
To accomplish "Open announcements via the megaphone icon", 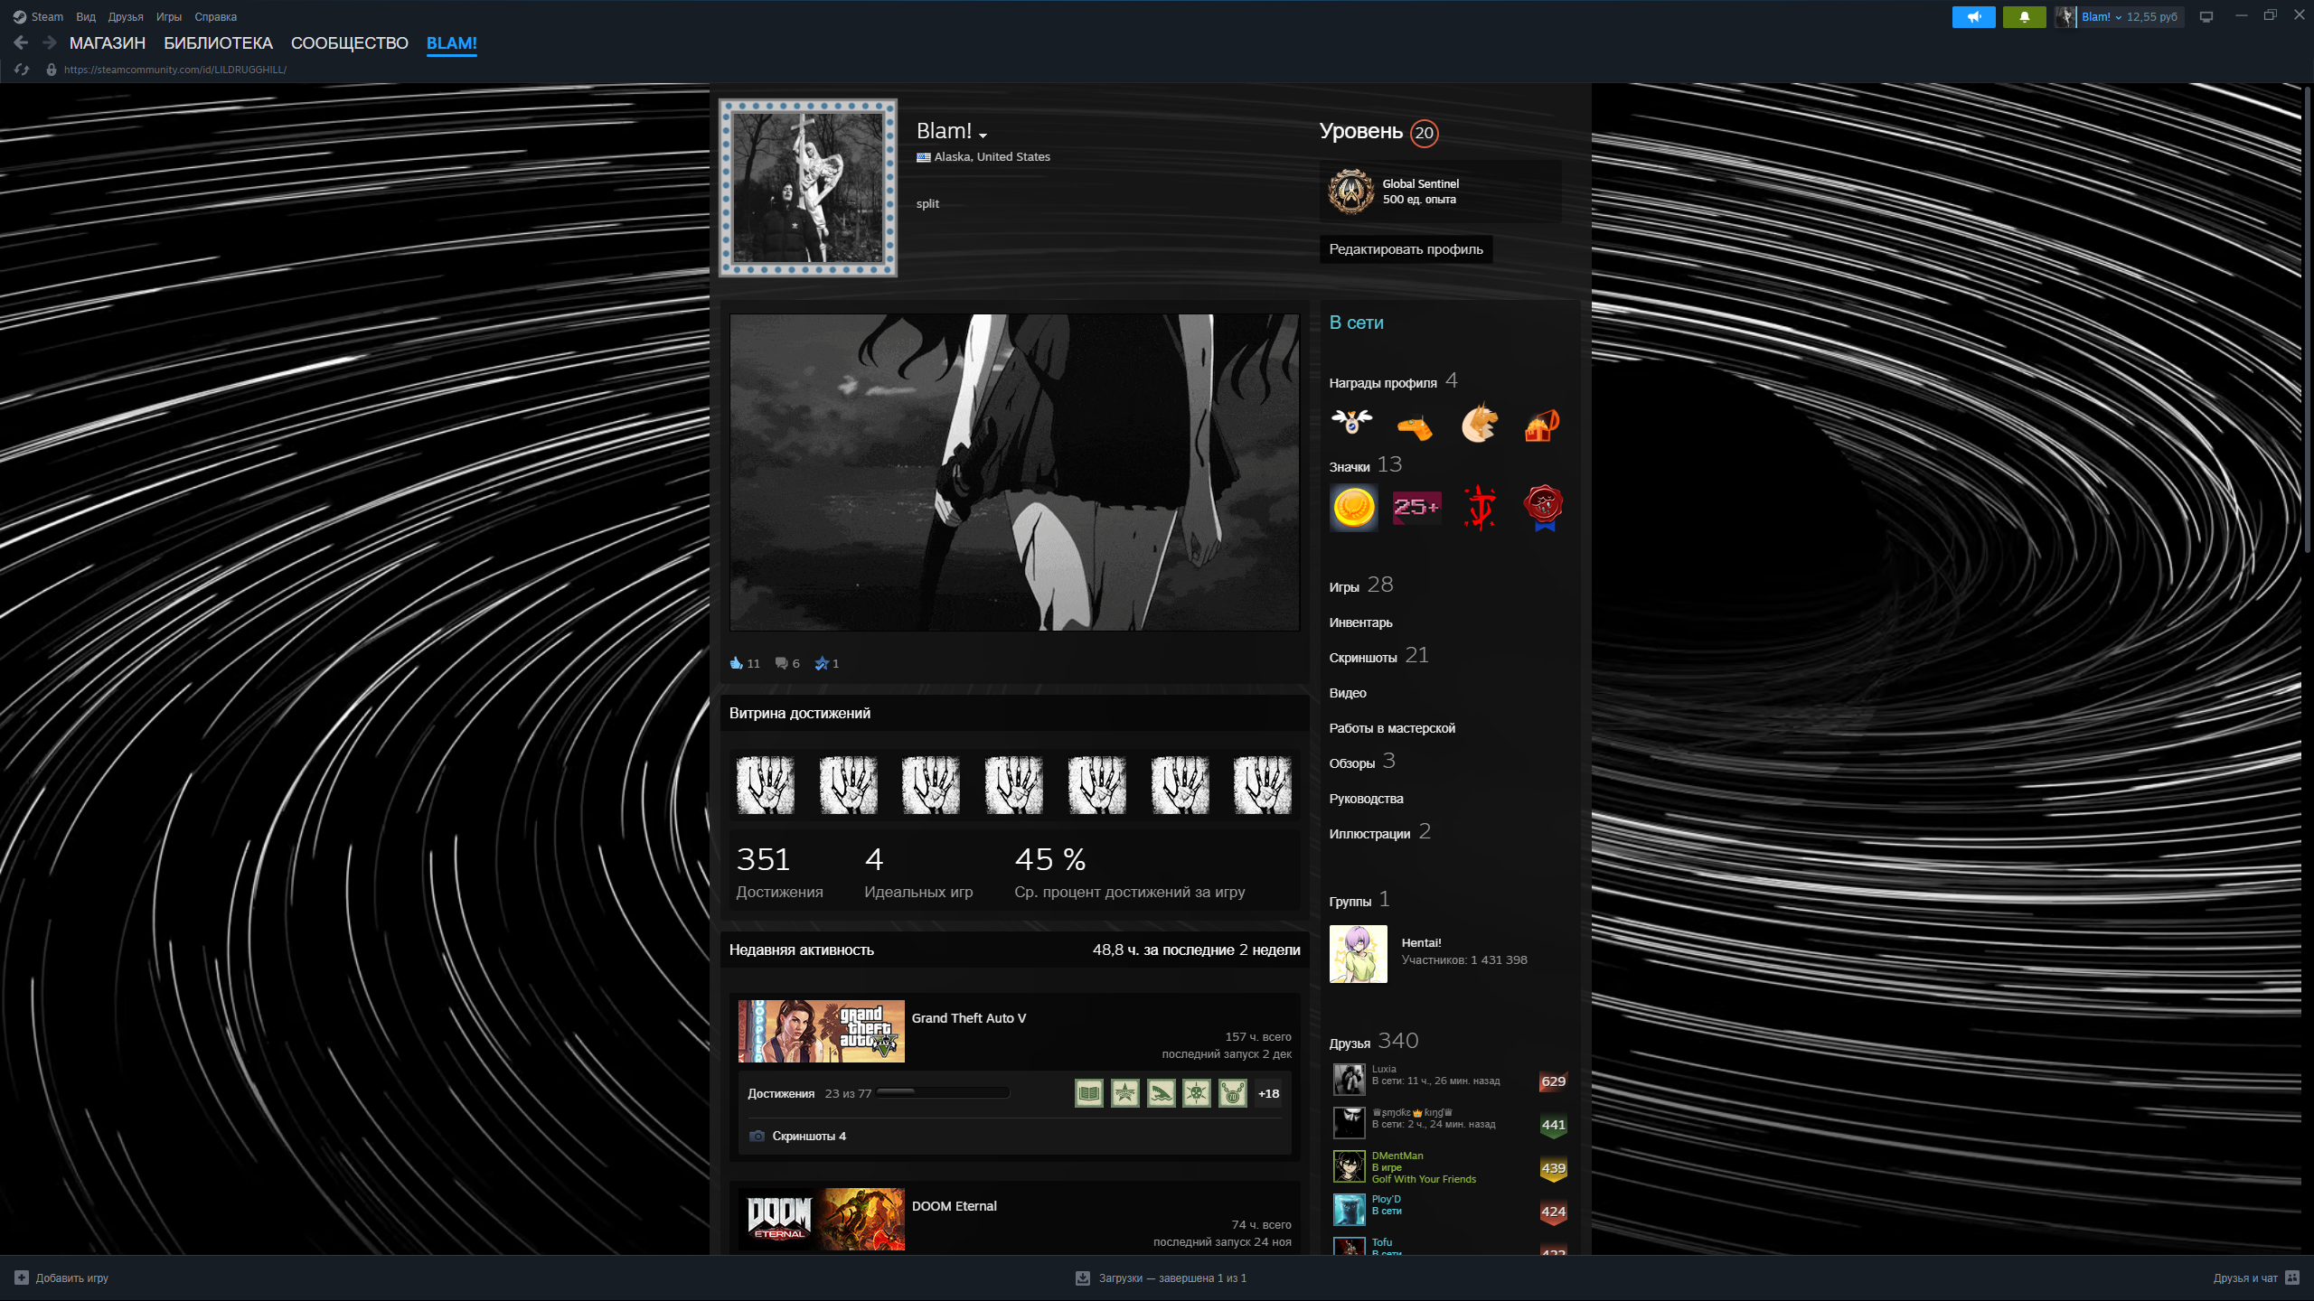I will point(1973,16).
